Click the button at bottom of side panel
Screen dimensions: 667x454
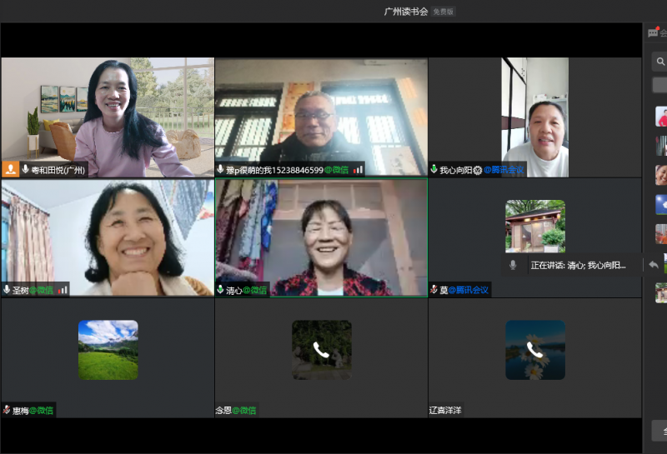coord(659,431)
